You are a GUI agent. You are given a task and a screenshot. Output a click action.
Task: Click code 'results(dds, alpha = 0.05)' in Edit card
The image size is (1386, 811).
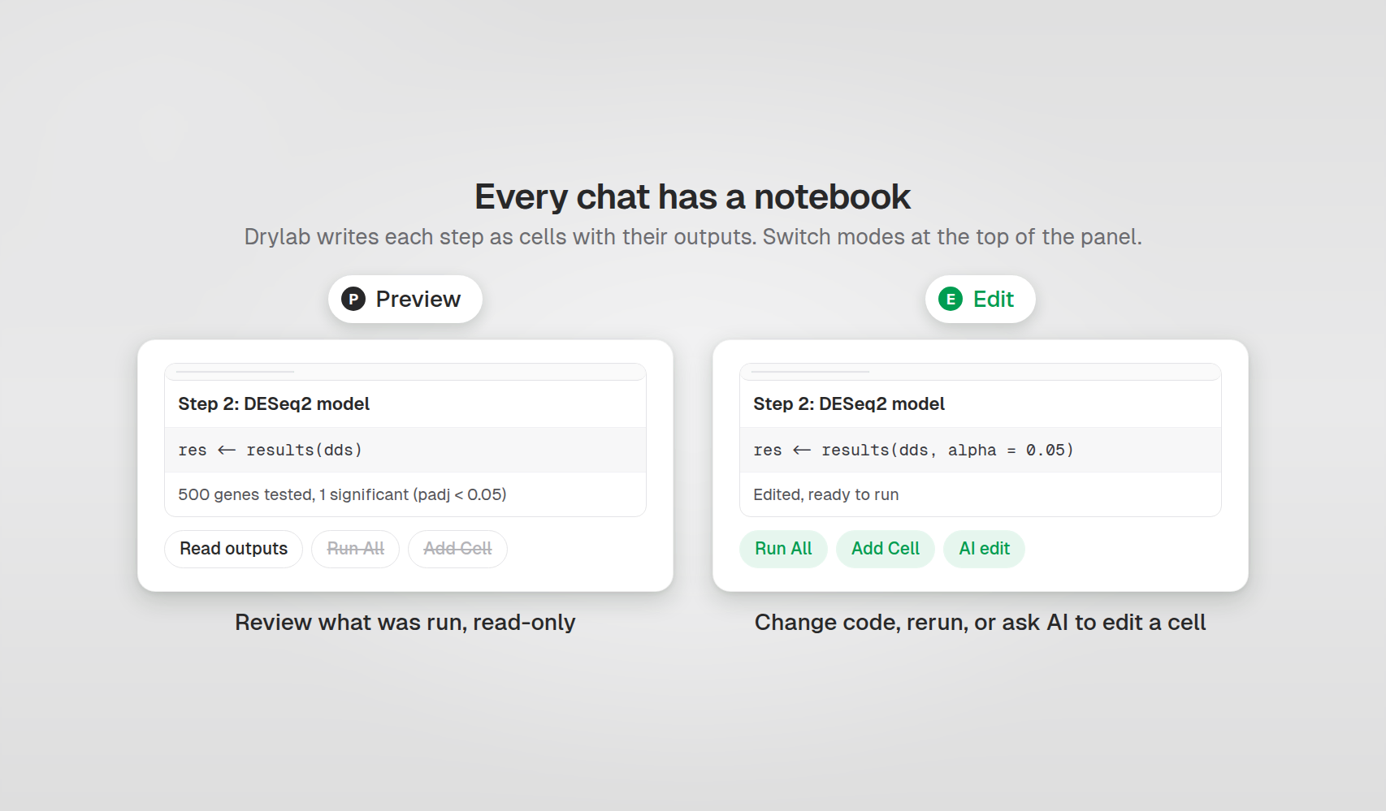pyautogui.click(x=947, y=450)
